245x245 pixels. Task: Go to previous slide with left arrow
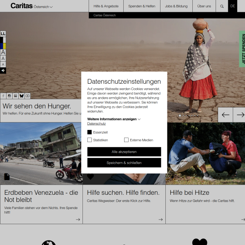pos(225,115)
